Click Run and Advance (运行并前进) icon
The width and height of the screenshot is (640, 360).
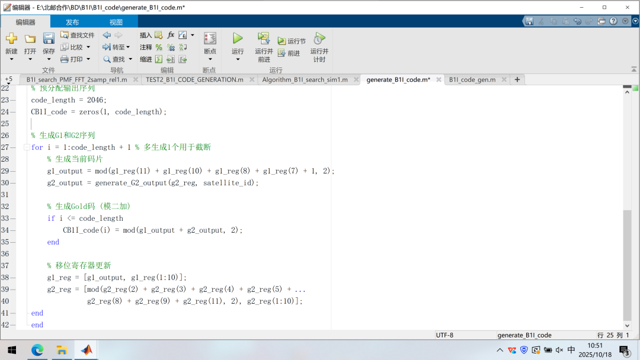coord(264,39)
